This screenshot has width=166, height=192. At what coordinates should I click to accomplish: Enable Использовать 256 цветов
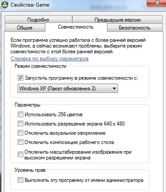[x=20, y=114]
